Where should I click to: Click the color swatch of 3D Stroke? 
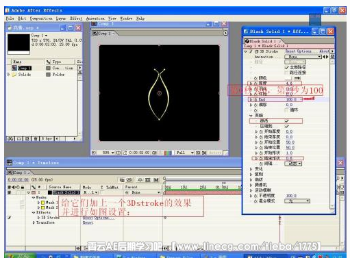click(289, 78)
